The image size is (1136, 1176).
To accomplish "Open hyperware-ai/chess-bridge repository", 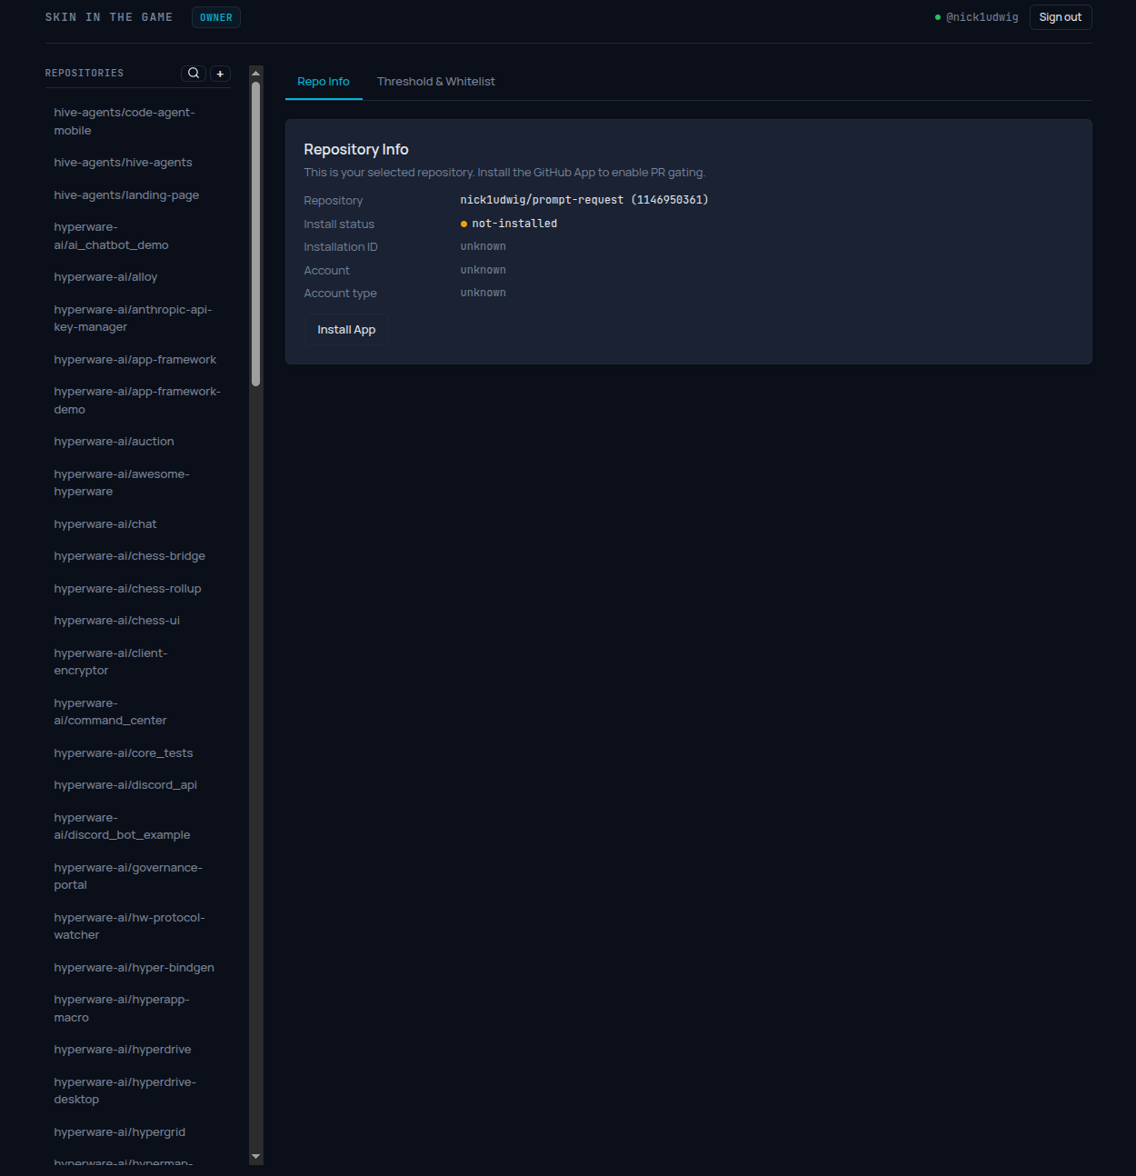I will (x=129, y=556).
